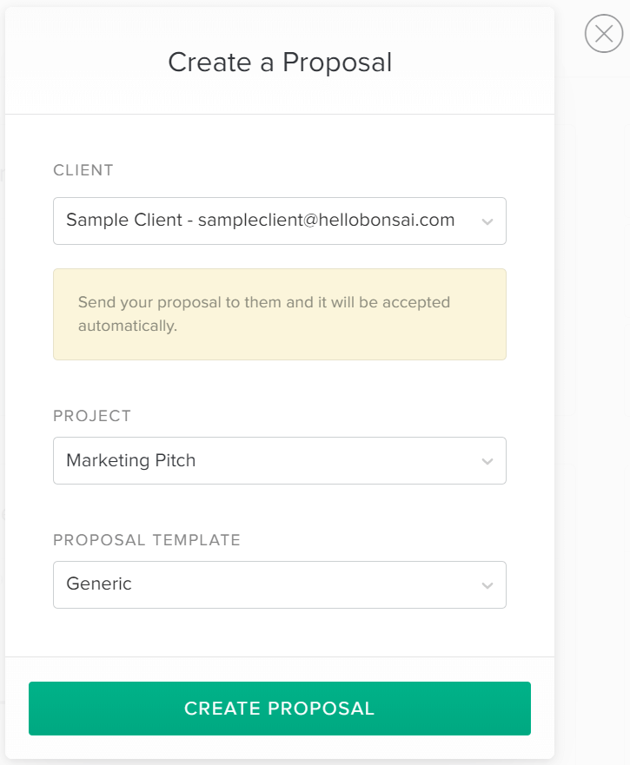Select Sample Client from the client field

point(280,221)
